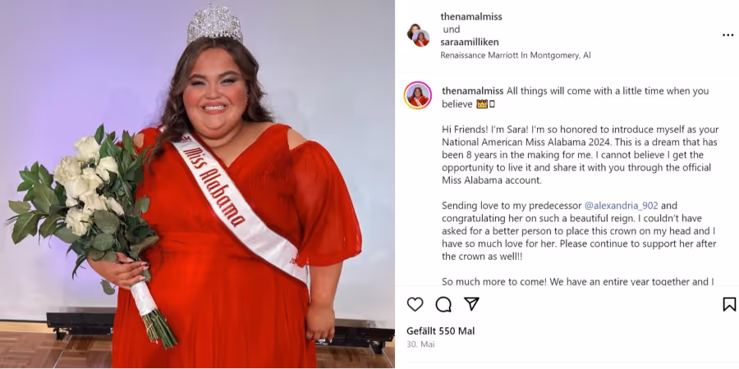Open story ring avatar beside caption
The width and height of the screenshot is (739, 369).
click(418, 95)
